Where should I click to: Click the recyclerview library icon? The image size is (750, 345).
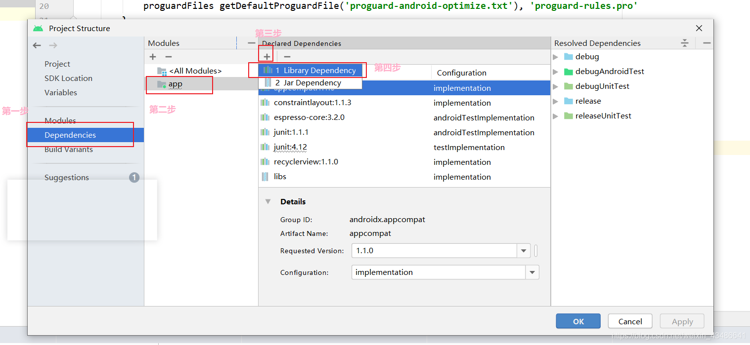point(265,162)
